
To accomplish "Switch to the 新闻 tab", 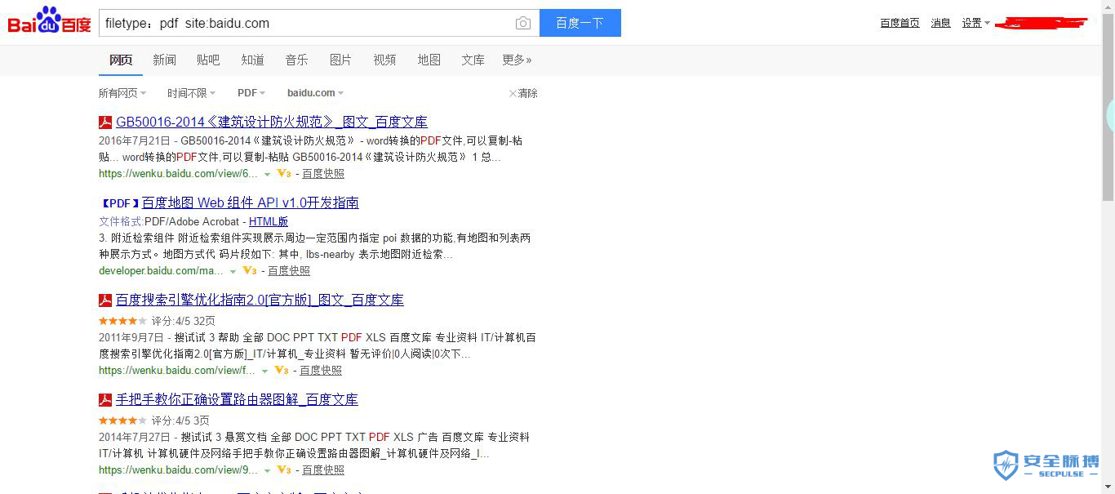I will click(x=164, y=60).
